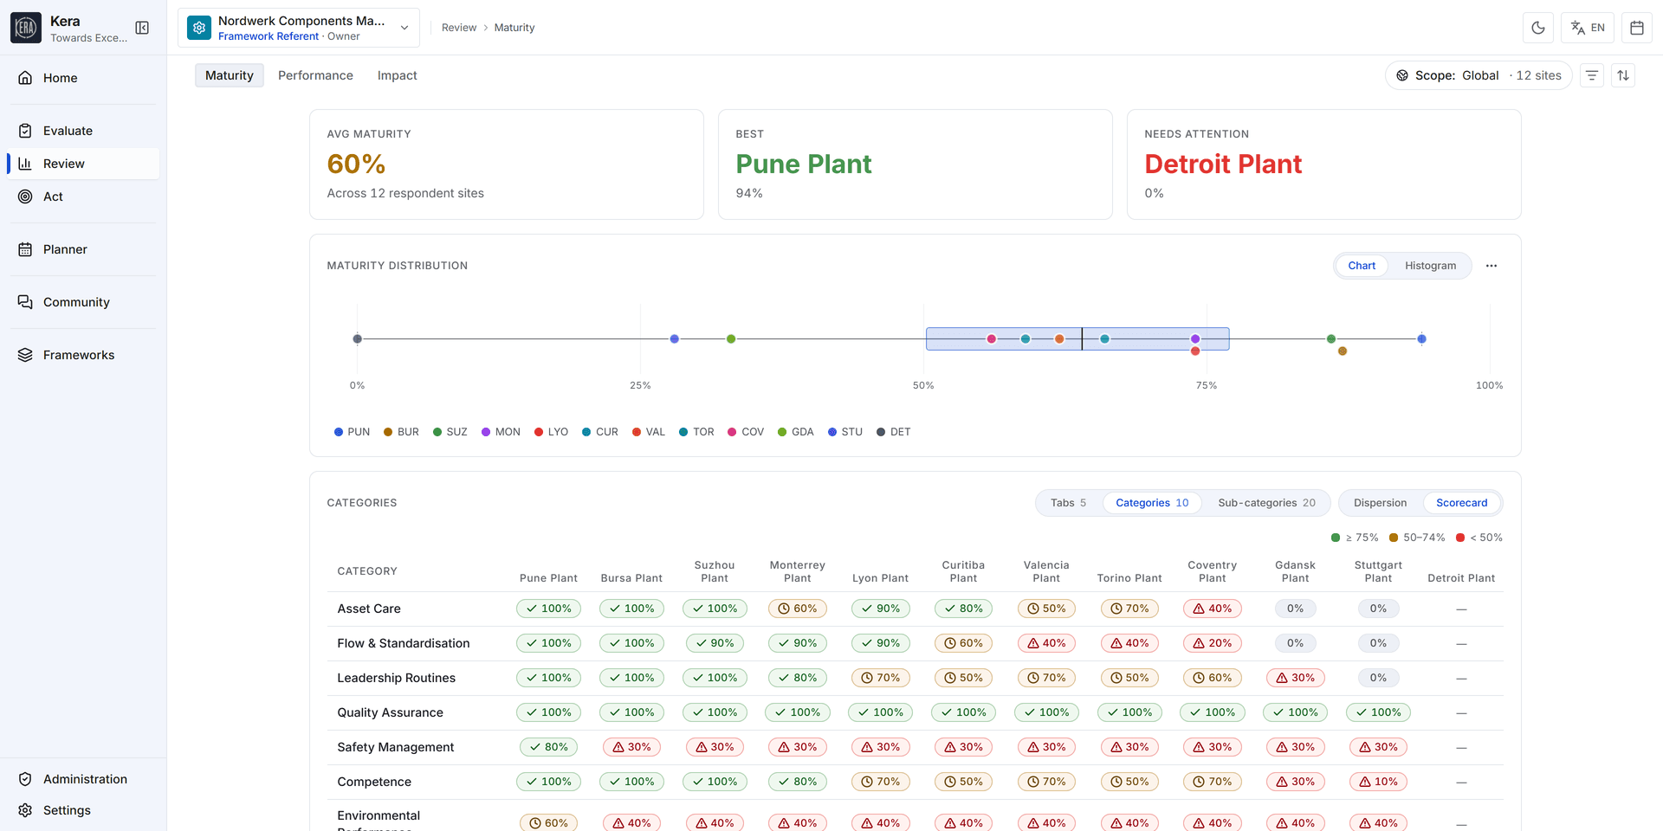Viewport: 1663px width, 831px height.
Task: Click the DET legend color dot
Action: coord(881,432)
